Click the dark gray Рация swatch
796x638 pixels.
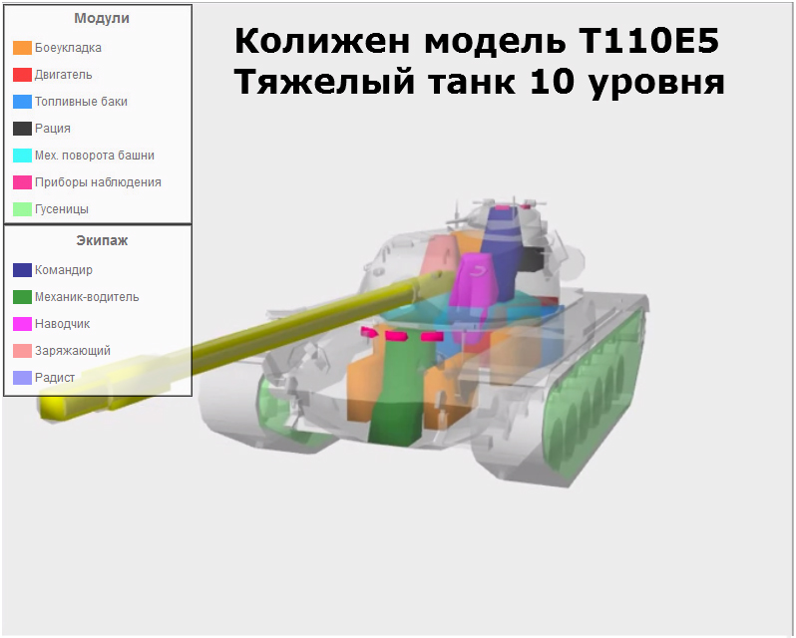[22, 129]
